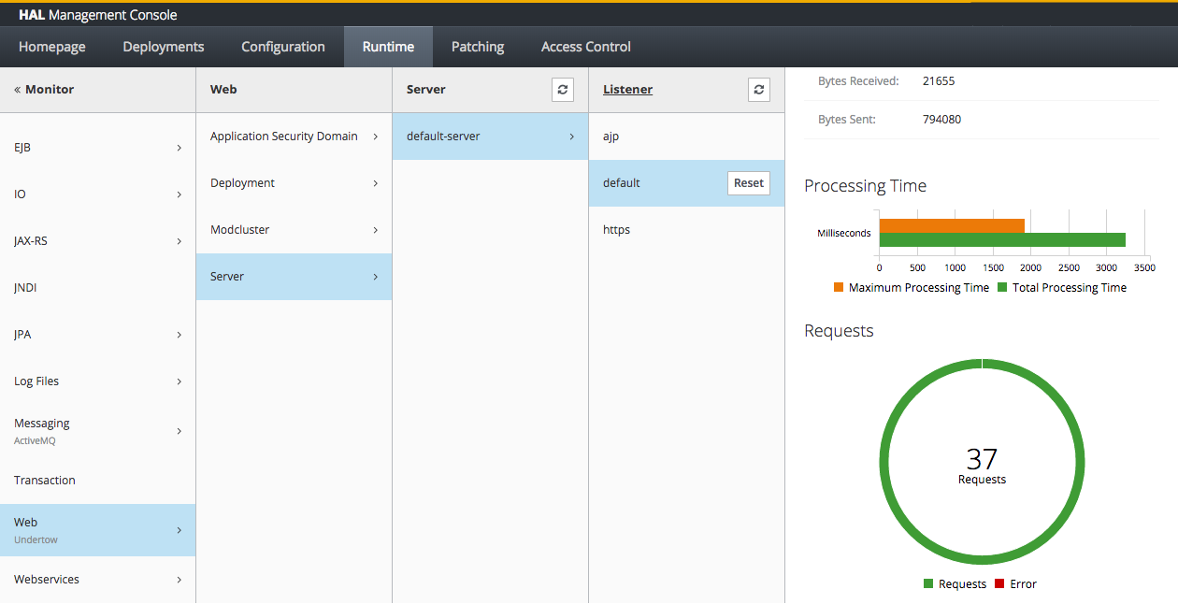Expand the Messaging ActiveMQ entry

[x=179, y=431]
